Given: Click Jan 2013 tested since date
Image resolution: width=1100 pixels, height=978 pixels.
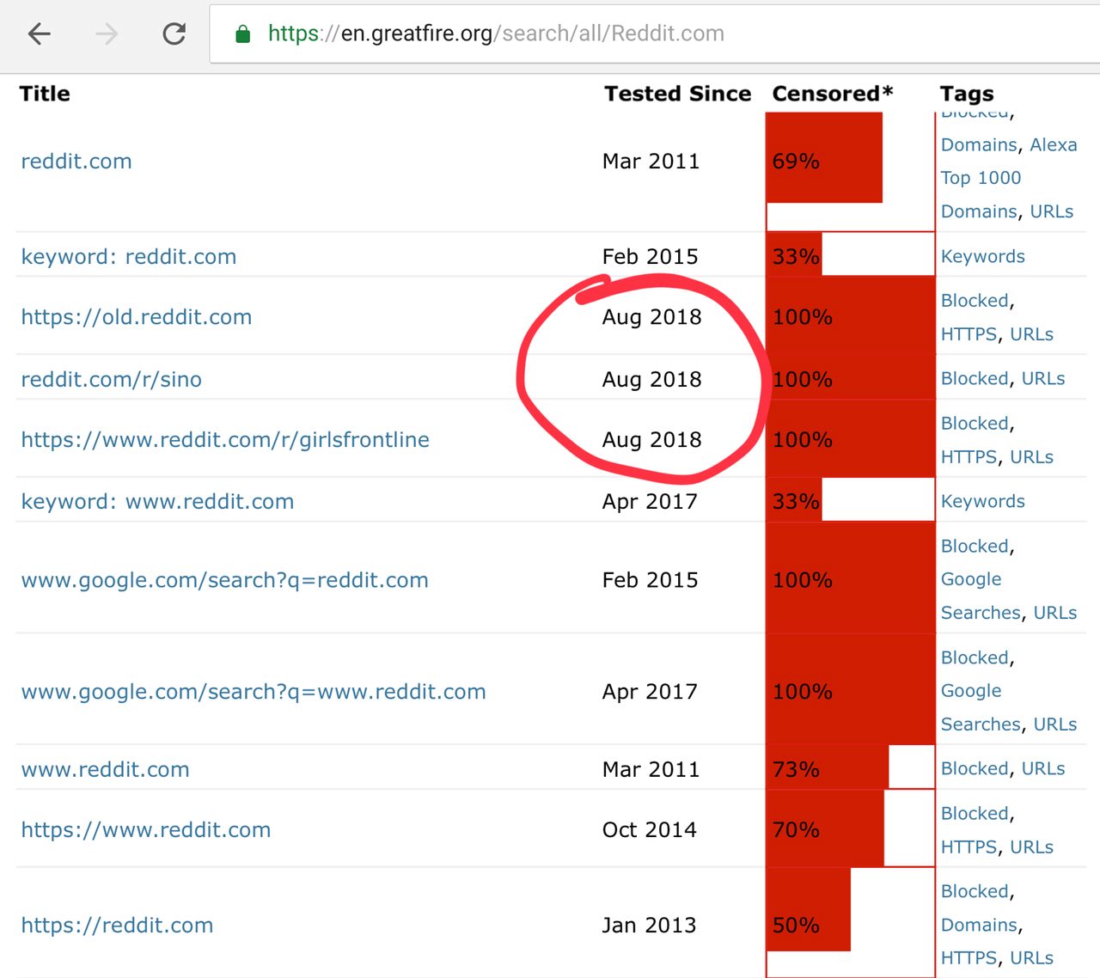Looking at the screenshot, I should point(650,926).
